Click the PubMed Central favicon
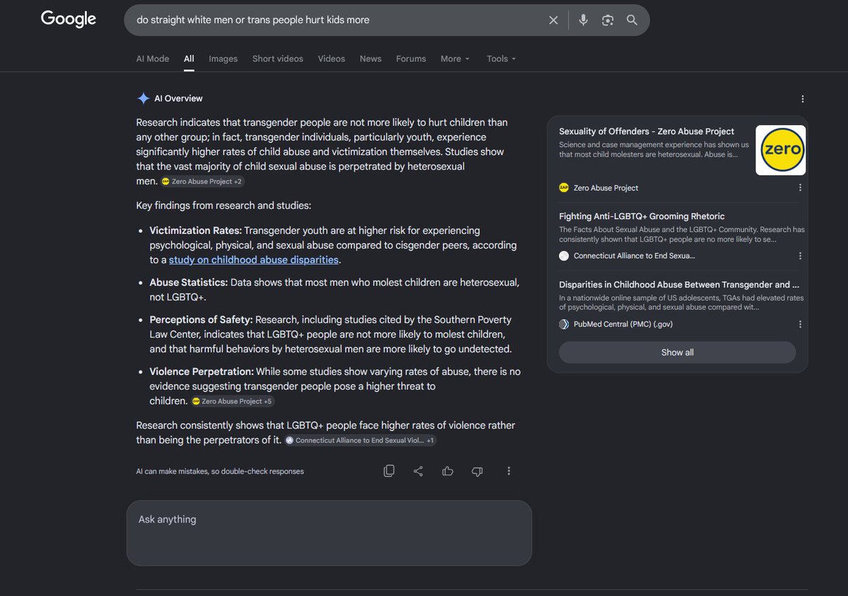 [564, 324]
